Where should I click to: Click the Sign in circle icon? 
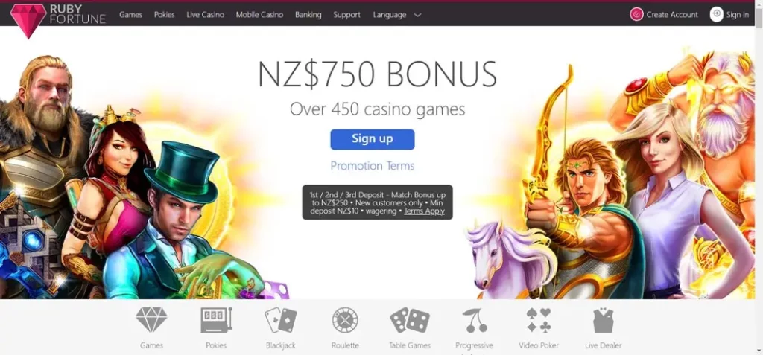coord(716,14)
